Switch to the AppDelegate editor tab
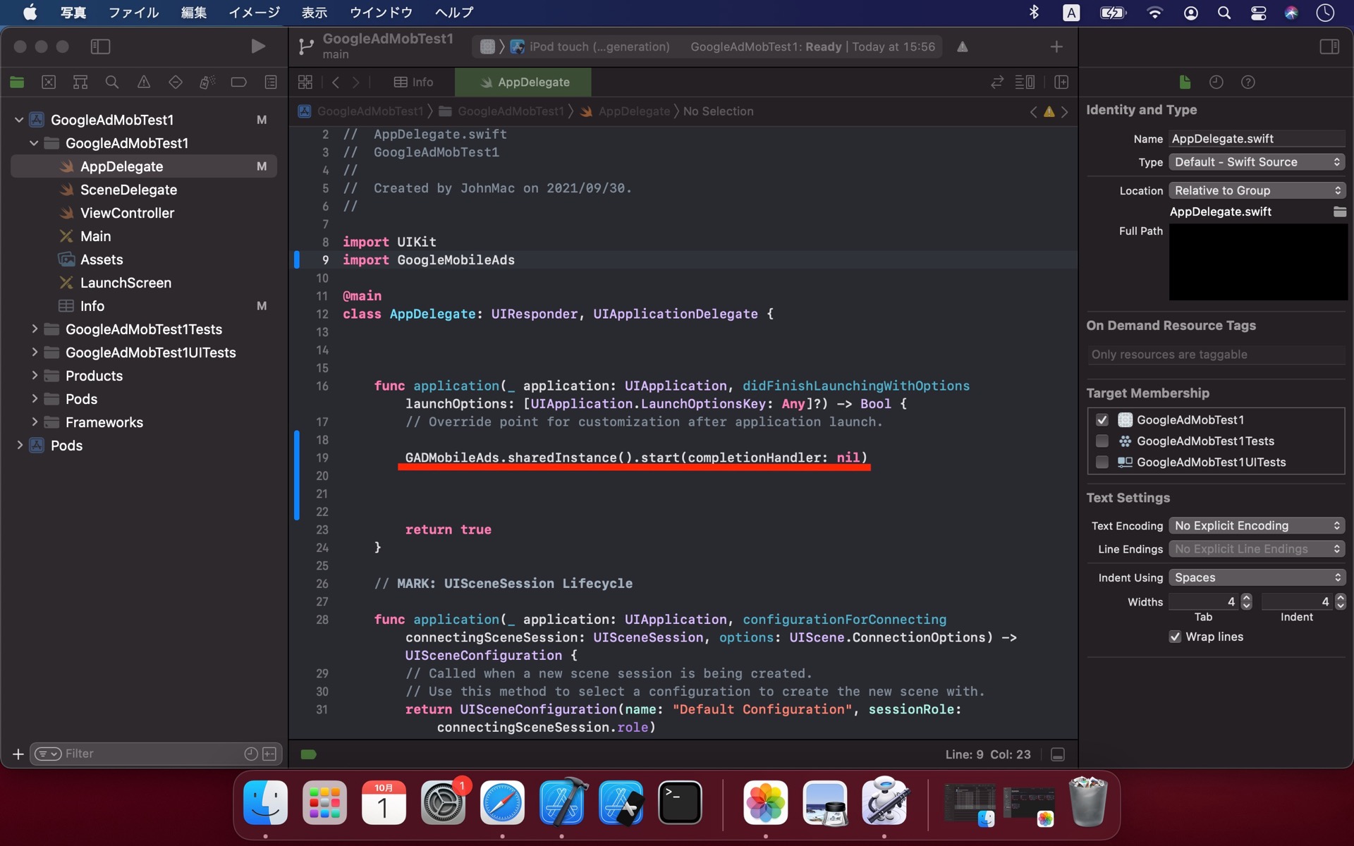1354x846 pixels. 523,82
